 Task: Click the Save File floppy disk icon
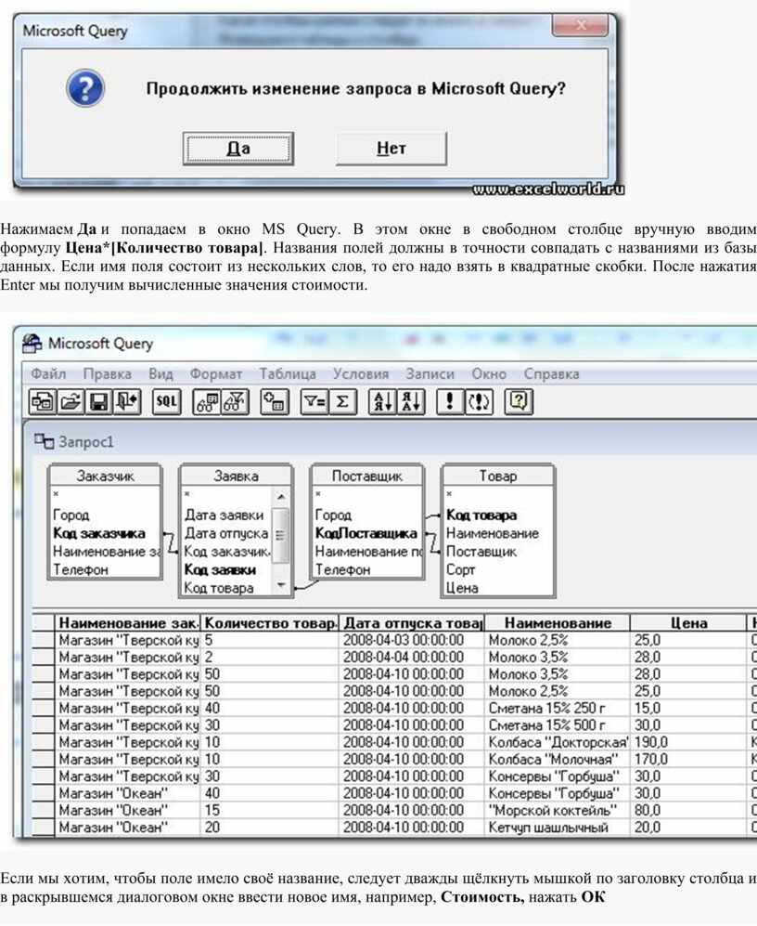click(x=98, y=402)
